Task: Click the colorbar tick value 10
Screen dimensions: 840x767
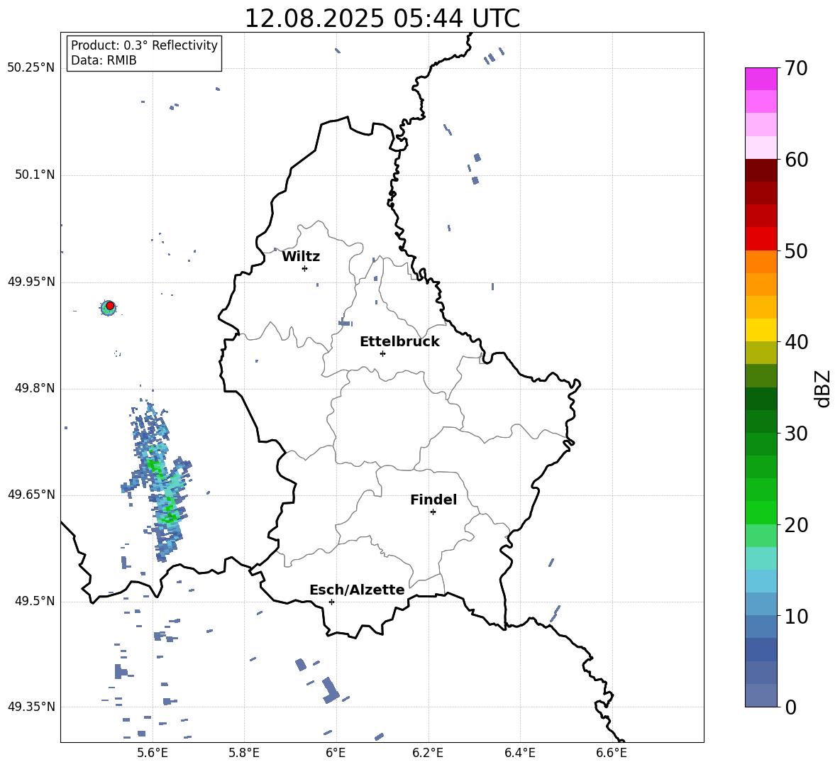Action: pos(796,616)
